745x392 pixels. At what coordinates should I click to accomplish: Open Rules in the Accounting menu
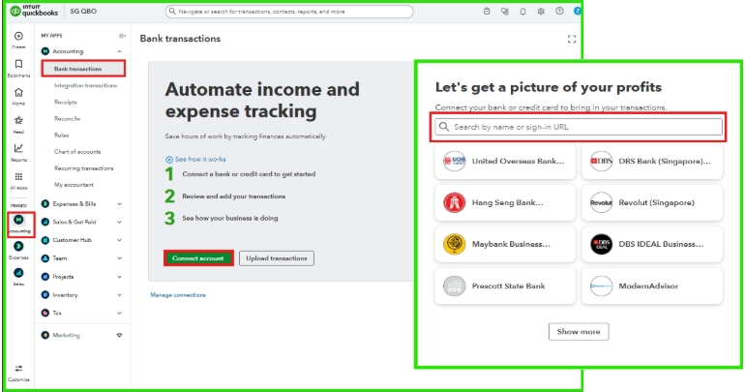pyautogui.click(x=61, y=135)
